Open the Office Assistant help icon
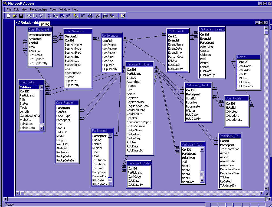Screen dimensions: 272x207 tap(123, 16)
